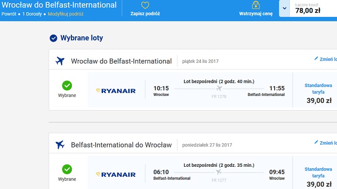Open the Modyfikuj podróż link
This screenshot has width=337, height=189.
[x=66, y=14]
